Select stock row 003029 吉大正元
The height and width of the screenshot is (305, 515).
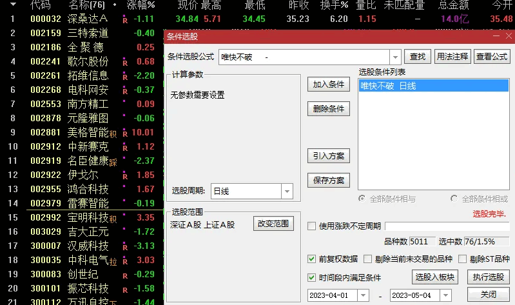click(82, 231)
